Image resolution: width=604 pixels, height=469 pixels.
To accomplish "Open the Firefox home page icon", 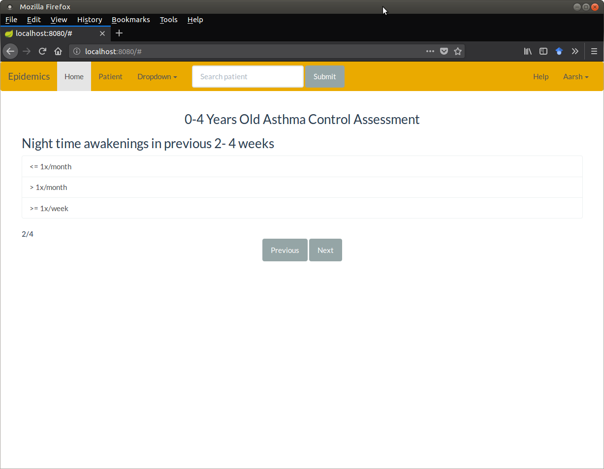I will coord(58,51).
